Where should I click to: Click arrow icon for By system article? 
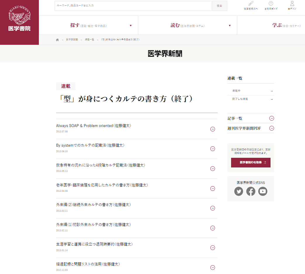(x=213, y=149)
